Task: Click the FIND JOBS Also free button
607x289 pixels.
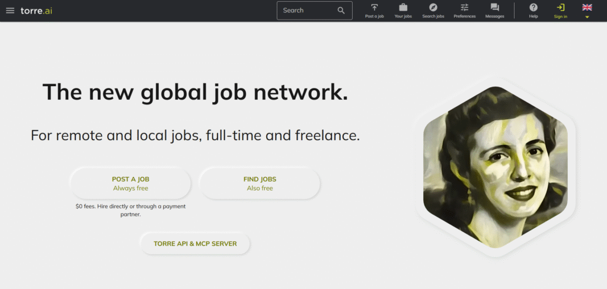Action: [260, 183]
